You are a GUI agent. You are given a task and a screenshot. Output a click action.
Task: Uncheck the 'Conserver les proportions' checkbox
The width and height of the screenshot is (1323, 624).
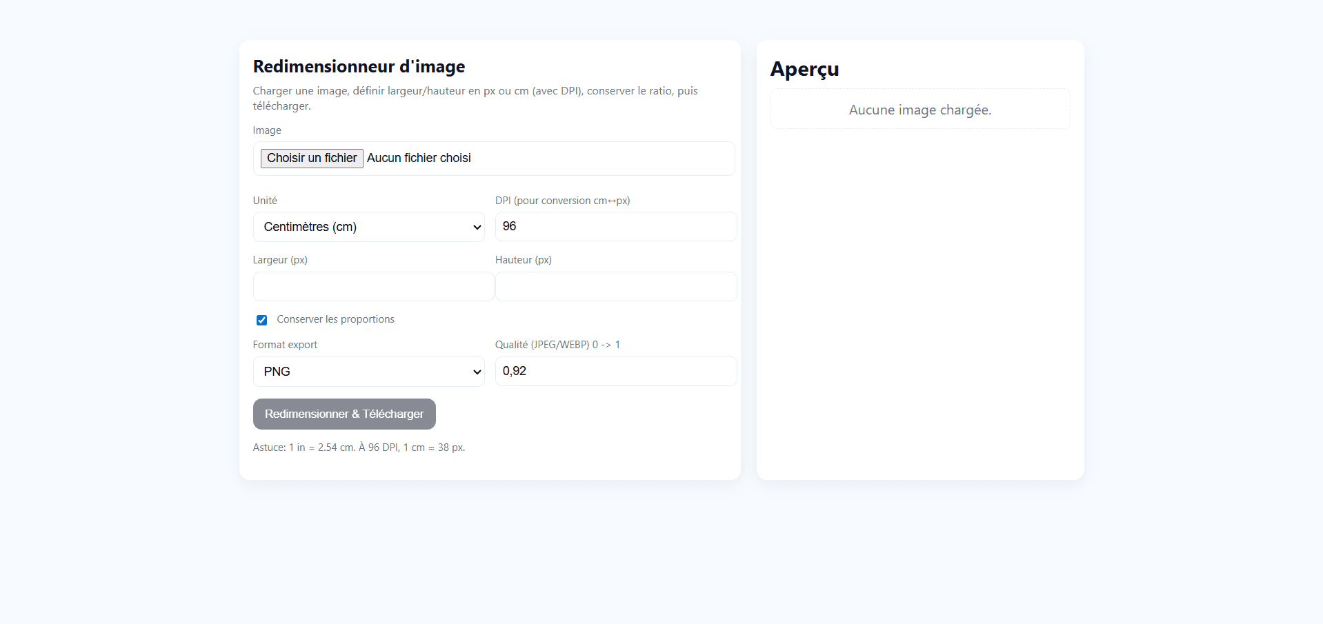click(x=261, y=320)
